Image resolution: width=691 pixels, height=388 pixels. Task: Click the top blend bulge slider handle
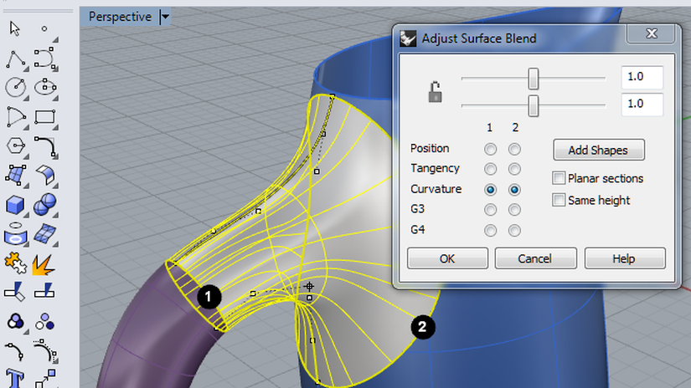click(534, 79)
